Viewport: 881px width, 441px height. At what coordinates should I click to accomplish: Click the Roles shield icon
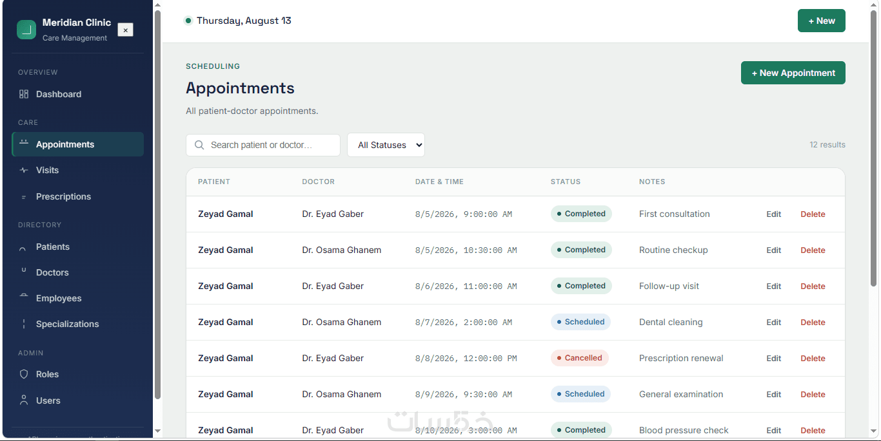coord(24,374)
